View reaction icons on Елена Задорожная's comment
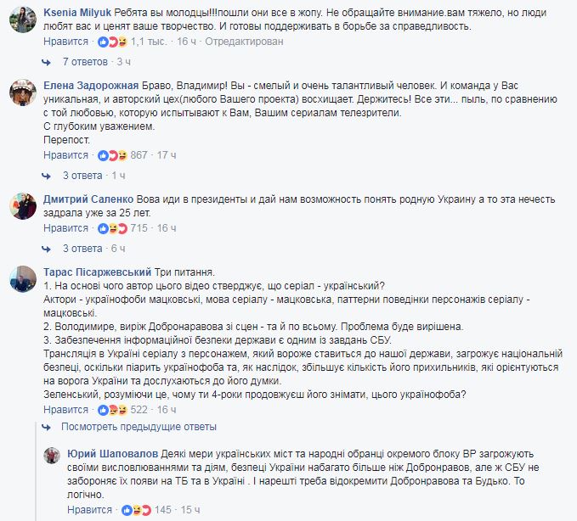The image size is (577, 521). pyautogui.click(x=113, y=155)
